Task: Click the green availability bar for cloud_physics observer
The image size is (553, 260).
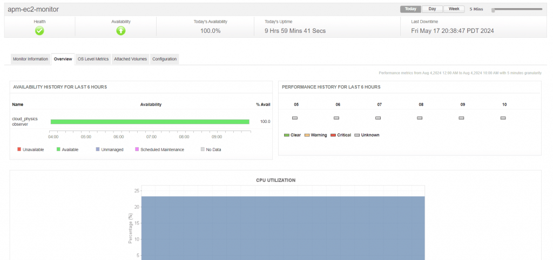Action: click(x=150, y=122)
